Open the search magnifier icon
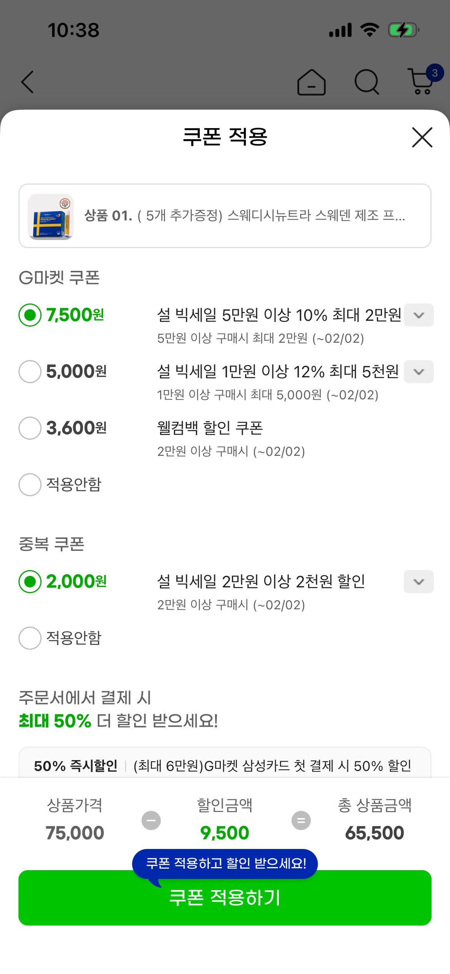Image resolution: width=450 pixels, height=974 pixels. click(367, 82)
